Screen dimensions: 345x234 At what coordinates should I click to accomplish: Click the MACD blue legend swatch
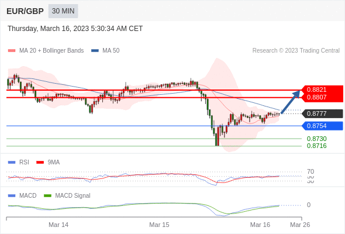pos(12,196)
